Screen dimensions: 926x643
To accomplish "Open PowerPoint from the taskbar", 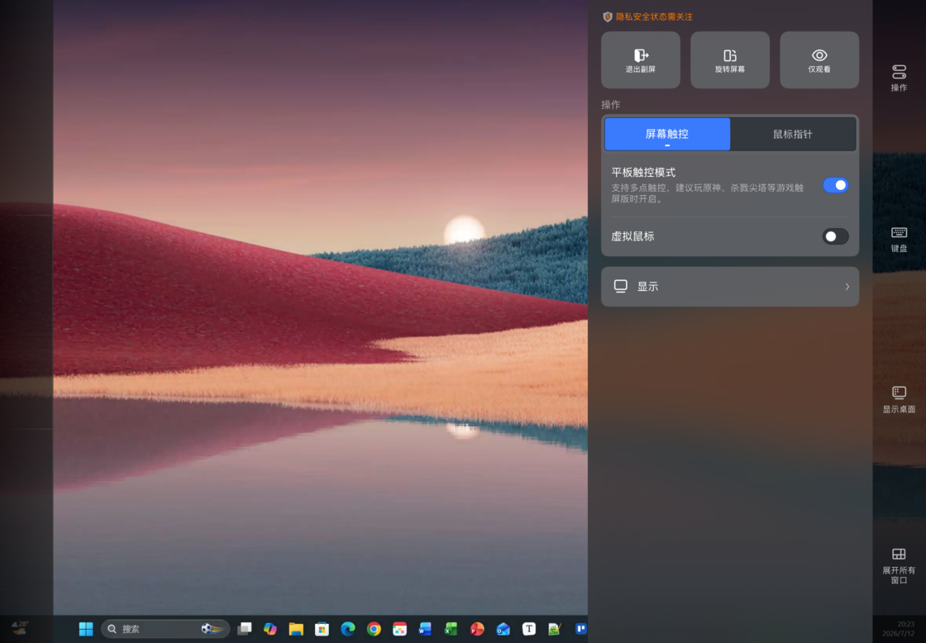I will point(477,629).
